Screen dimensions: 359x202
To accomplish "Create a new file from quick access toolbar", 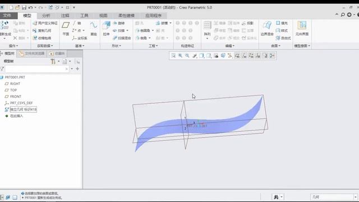I will (11, 7).
